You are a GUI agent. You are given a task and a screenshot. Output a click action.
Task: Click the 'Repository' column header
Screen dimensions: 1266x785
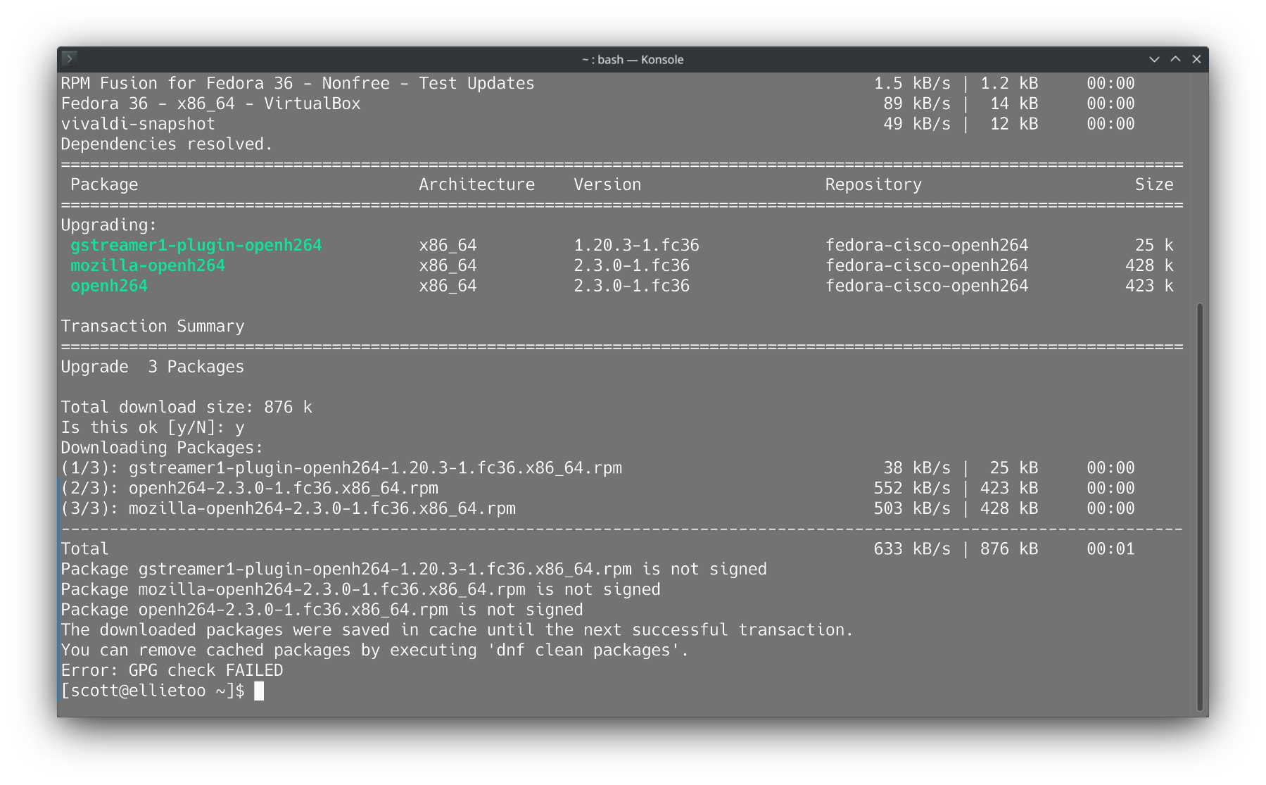point(873,184)
